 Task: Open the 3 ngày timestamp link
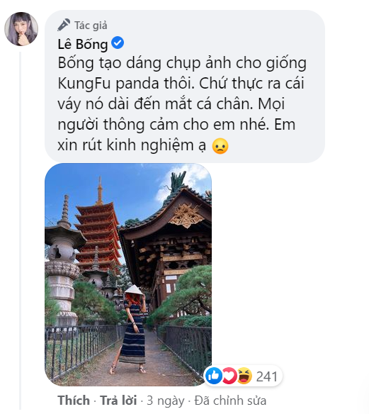pyautogui.click(x=166, y=401)
